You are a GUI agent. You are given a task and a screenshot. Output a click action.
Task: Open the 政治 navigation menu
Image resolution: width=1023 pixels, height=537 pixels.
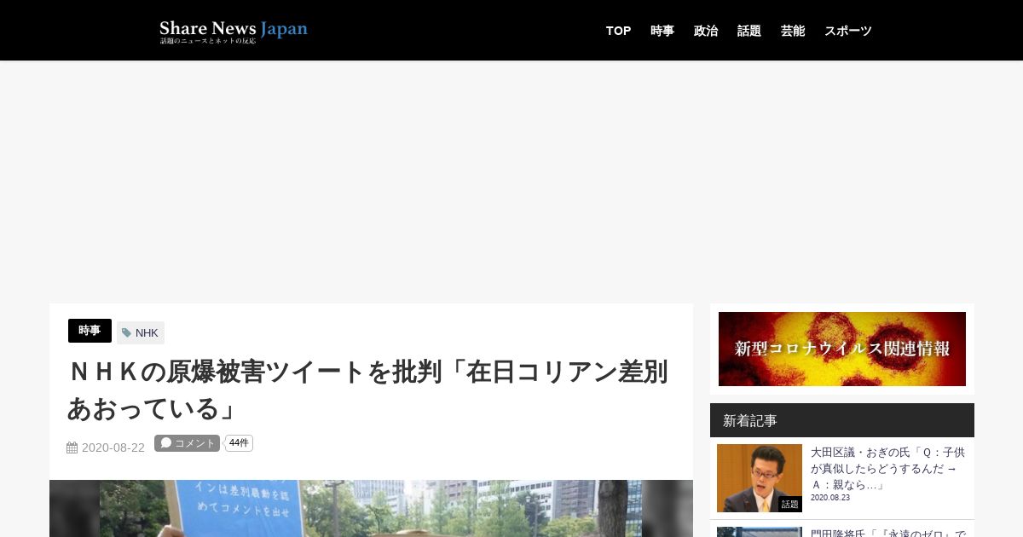point(706,31)
